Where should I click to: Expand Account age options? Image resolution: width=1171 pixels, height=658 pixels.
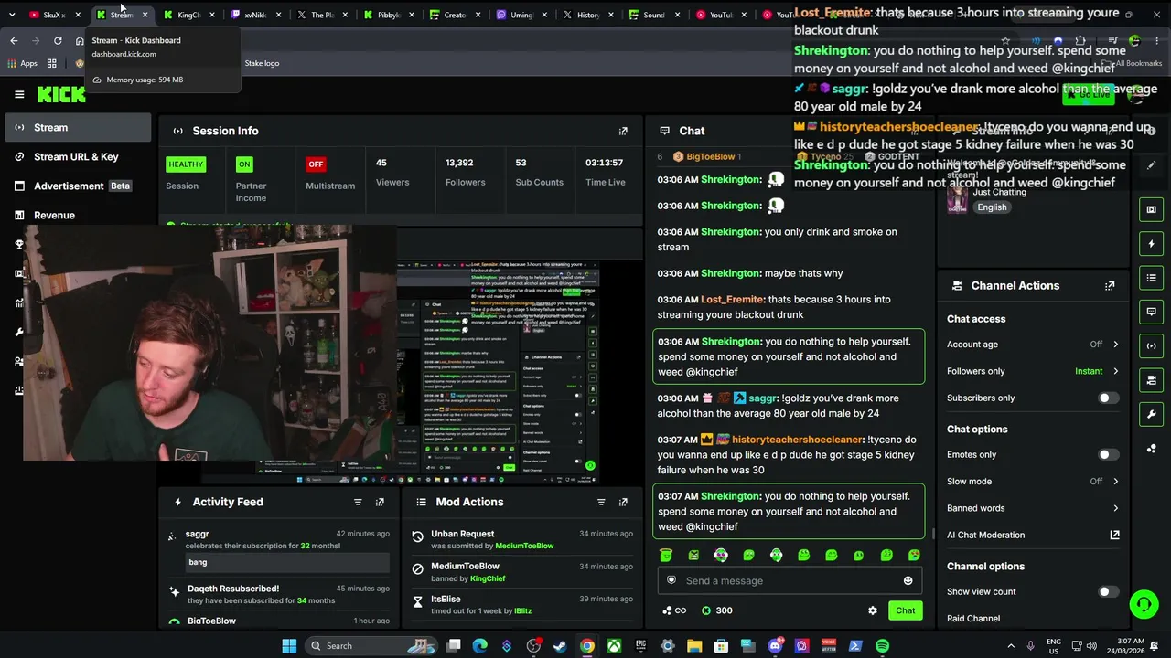1115,345
